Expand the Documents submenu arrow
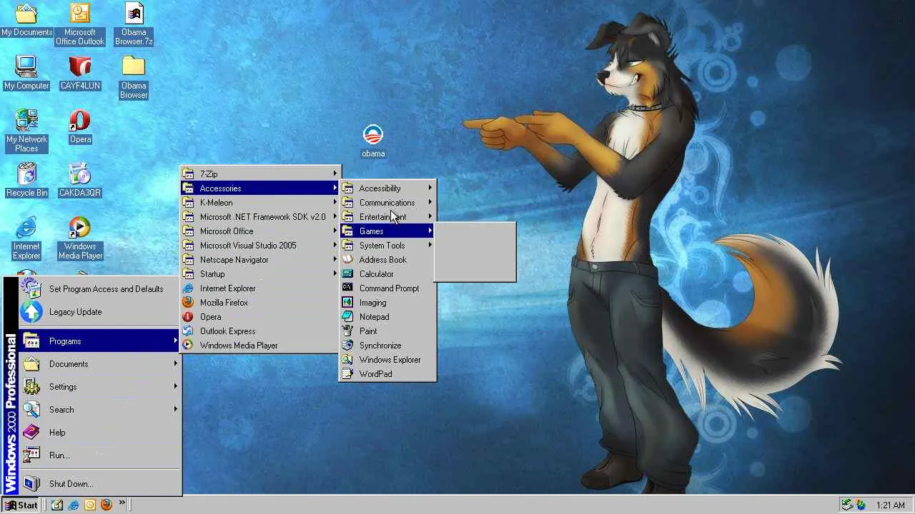Image resolution: width=915 pixels, height=514 pixels. (x=175, y=364)
